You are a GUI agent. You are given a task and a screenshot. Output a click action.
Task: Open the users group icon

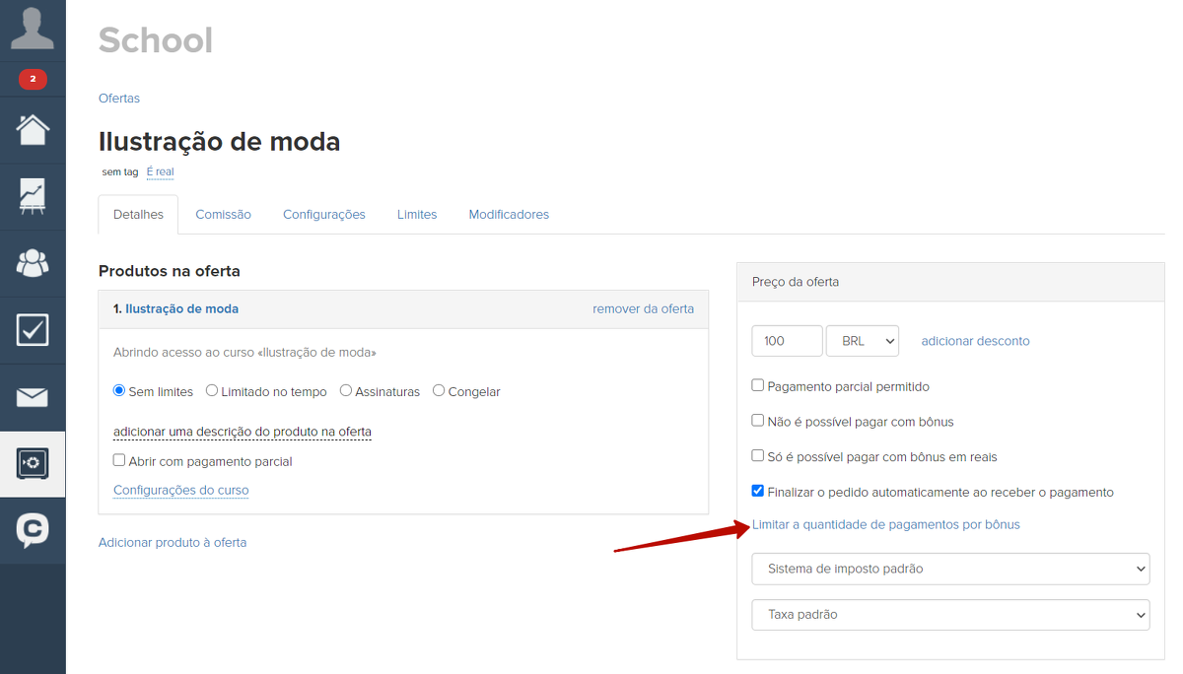pos(33,263)
